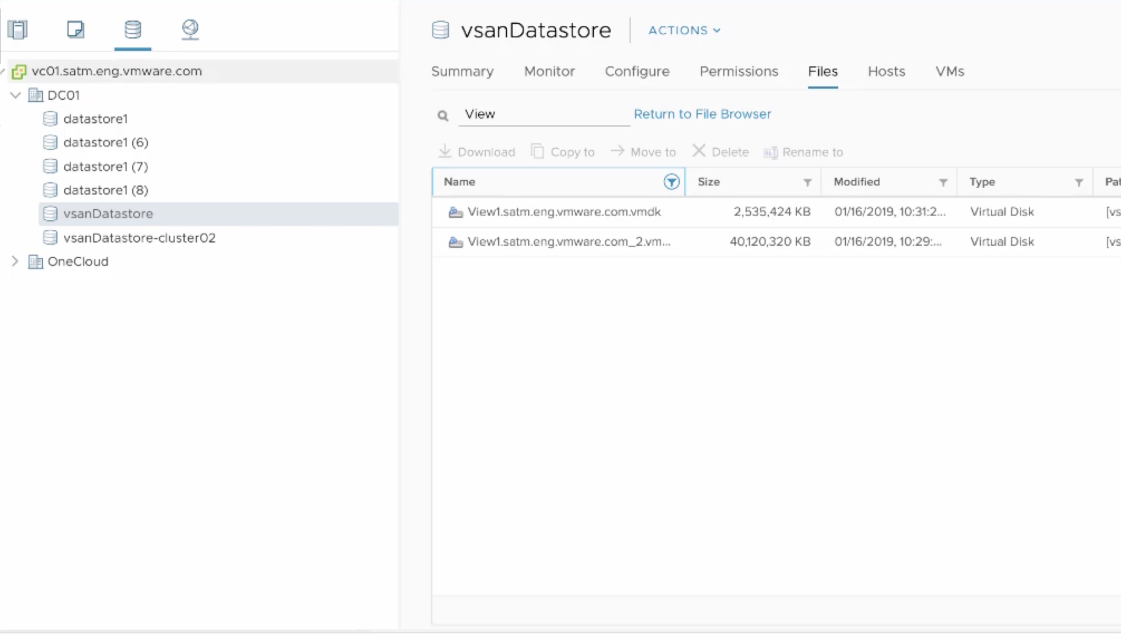Click the file search input field
The width and height of the screenshot is (1121, 639).
[543, 115]
